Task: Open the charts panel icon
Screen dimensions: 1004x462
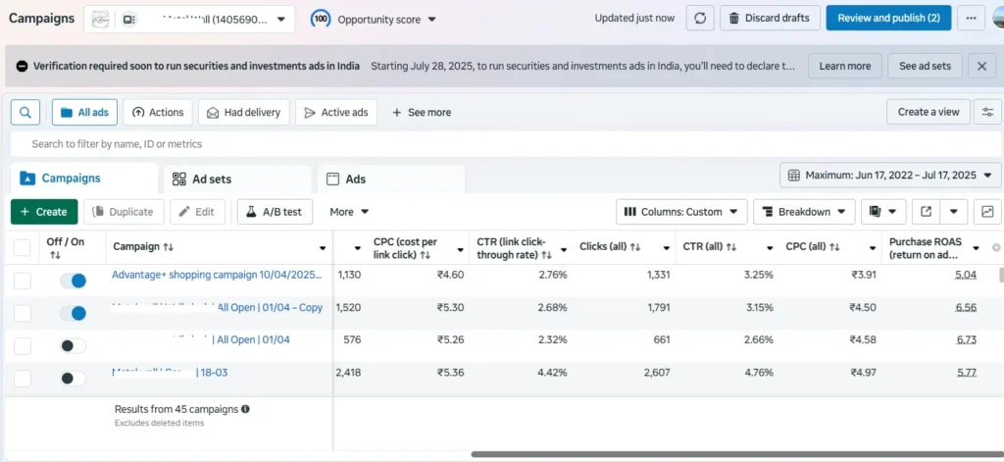Action: tap(987, 212)
